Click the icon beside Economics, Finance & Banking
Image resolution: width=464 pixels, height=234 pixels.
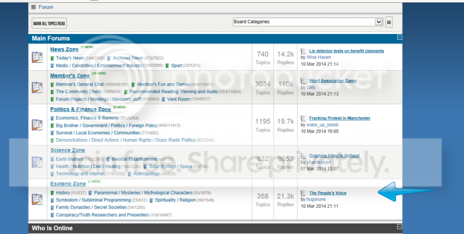pyautogui.click(x=53, y=118)
